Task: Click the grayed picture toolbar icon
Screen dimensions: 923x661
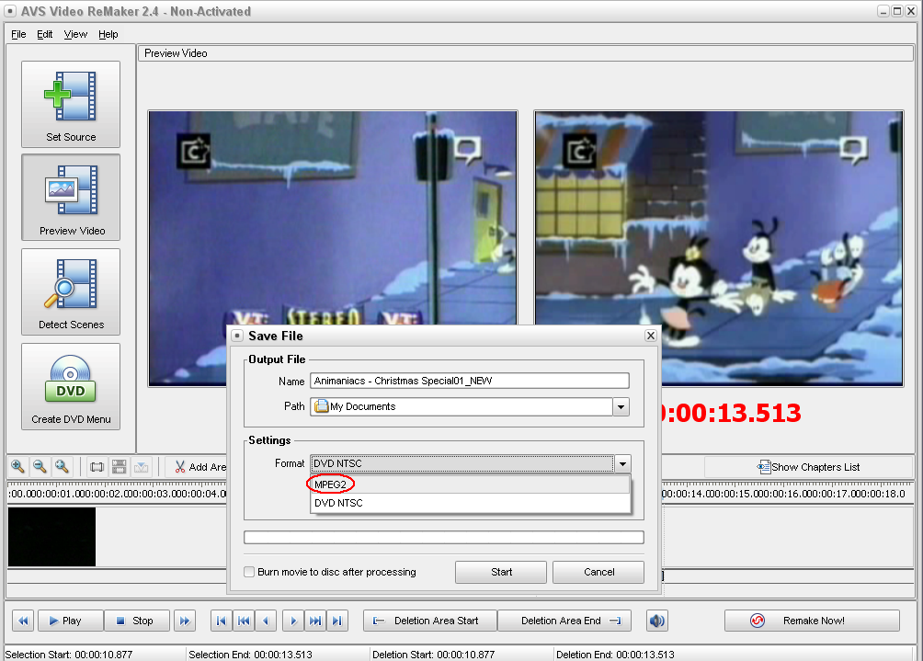Action: (142, 467)
